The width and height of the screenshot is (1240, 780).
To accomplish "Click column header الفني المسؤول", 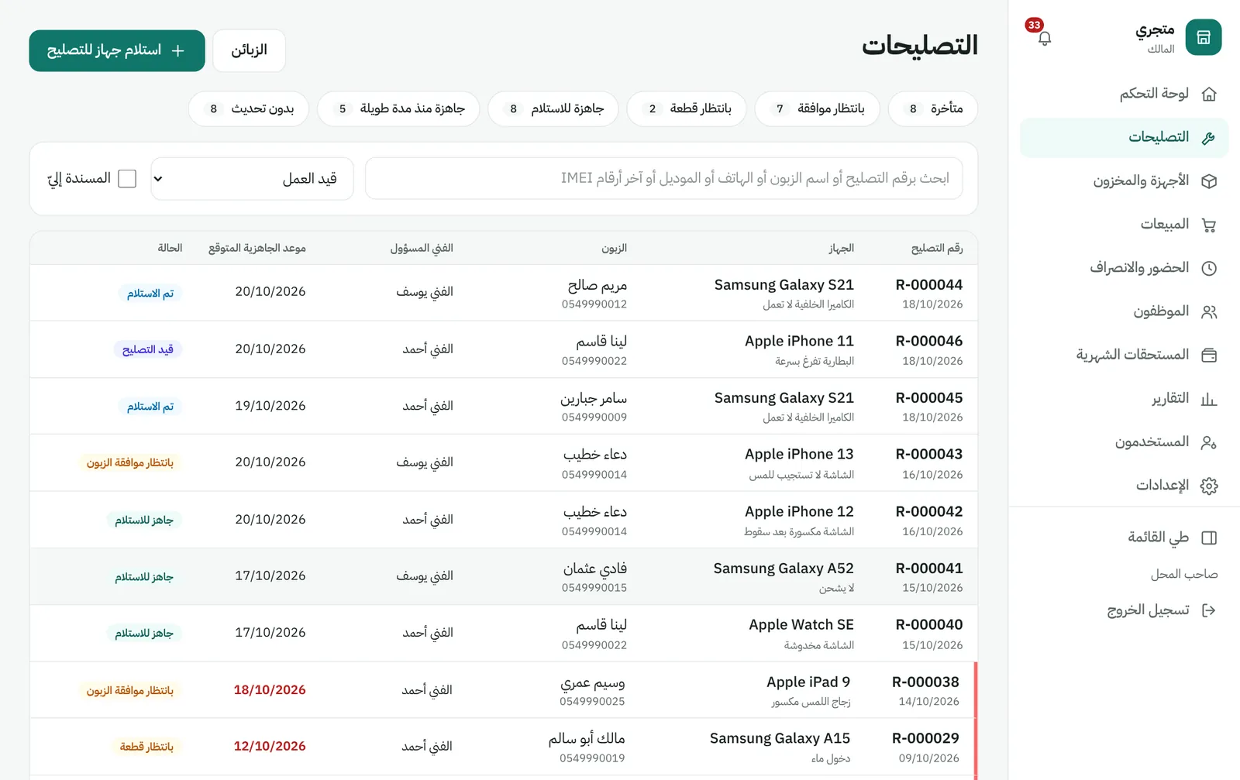I will click(x=422, y=249).
